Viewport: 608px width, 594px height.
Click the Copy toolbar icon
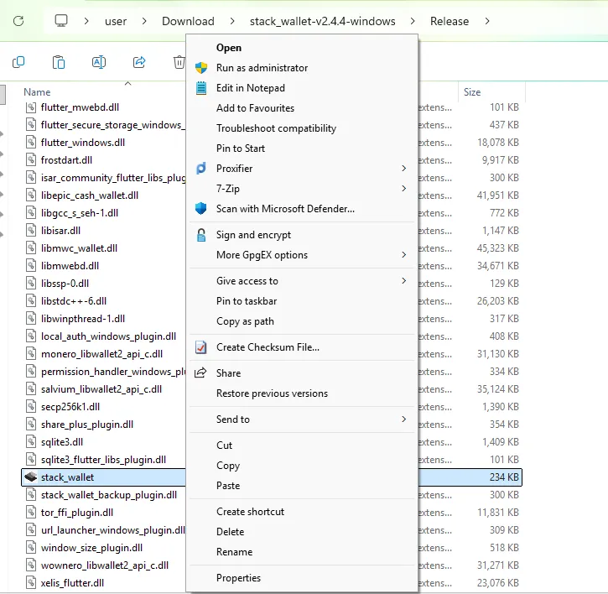(x=18, y=62)
